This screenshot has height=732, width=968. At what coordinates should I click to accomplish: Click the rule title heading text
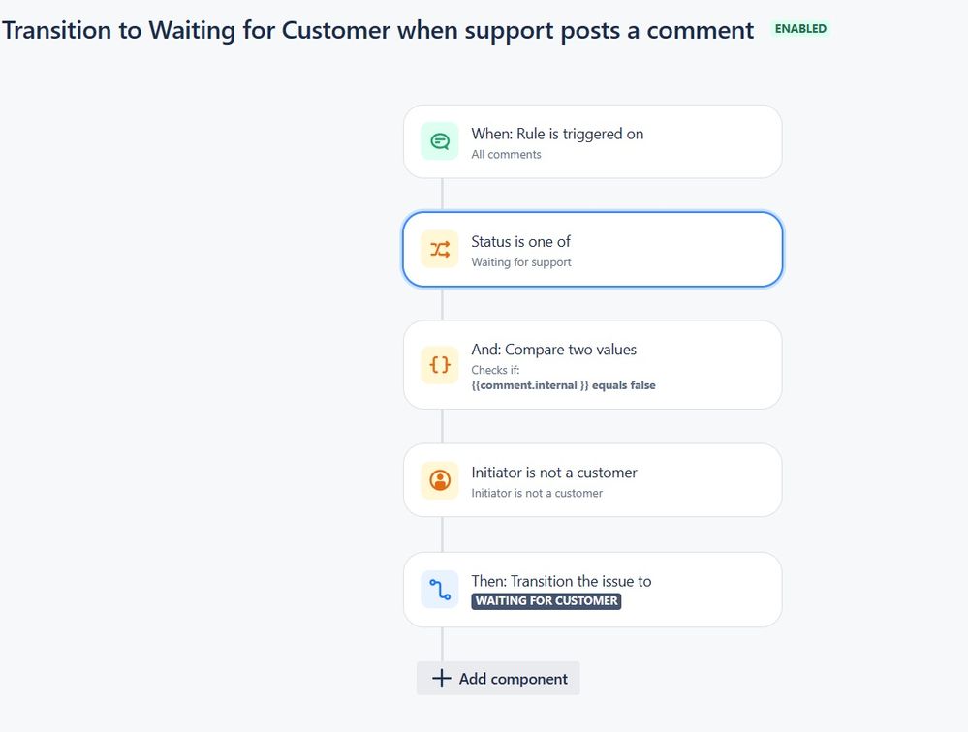(378, 30)
